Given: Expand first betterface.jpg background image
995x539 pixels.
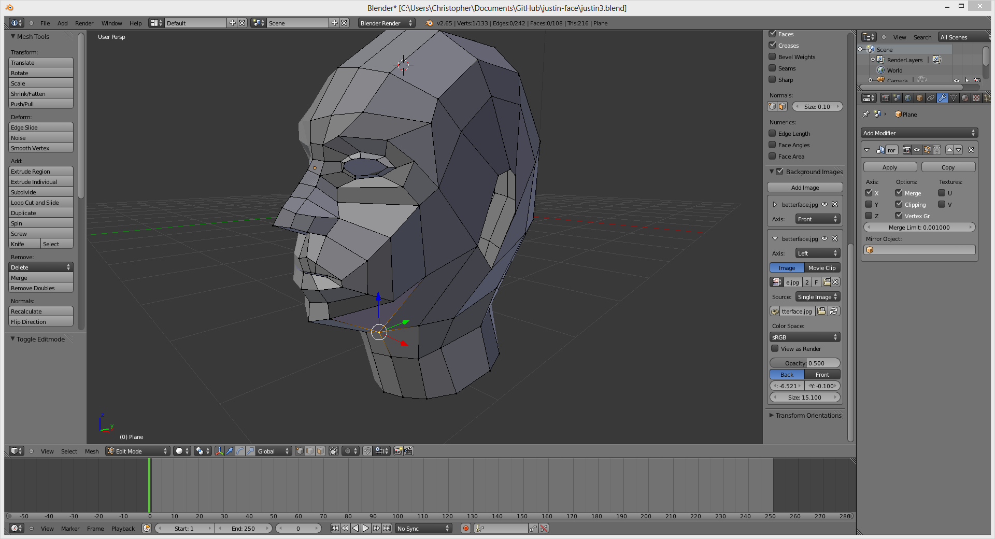Looking at the screenshot, I should pyautogui.click(x=775, y=205).
